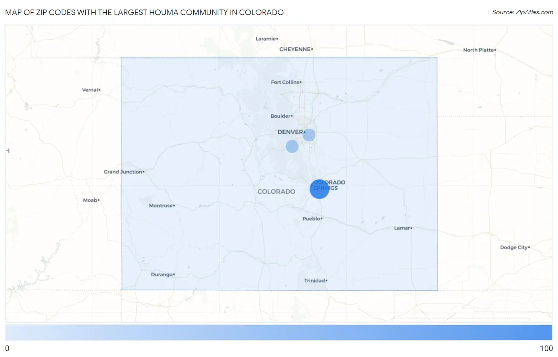Click the Dodge City label
The image size is (558, 357).
pos(515,247)
